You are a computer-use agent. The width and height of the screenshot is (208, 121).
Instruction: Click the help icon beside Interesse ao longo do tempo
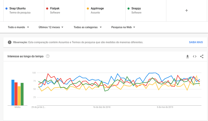click(48, 56)
